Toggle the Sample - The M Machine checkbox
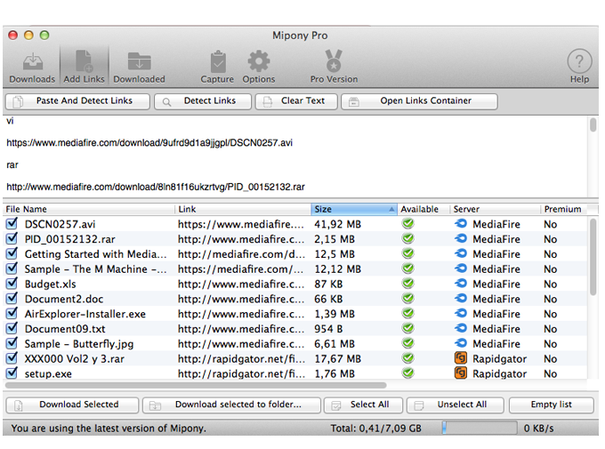605x449 pixels. coord(12,269)
